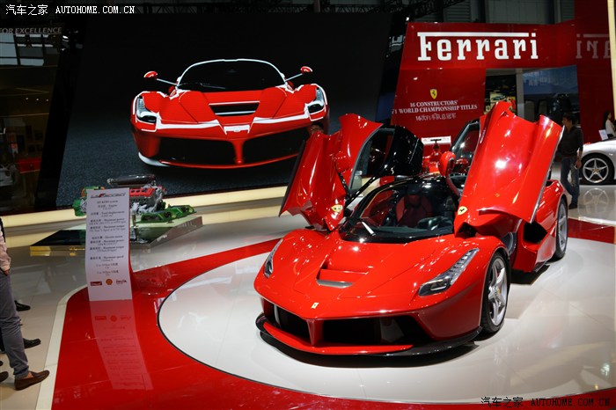Click the white car in the background
The height and width of the screenshot is (410, 616).
pyautogui.click(x=598, y=160)
